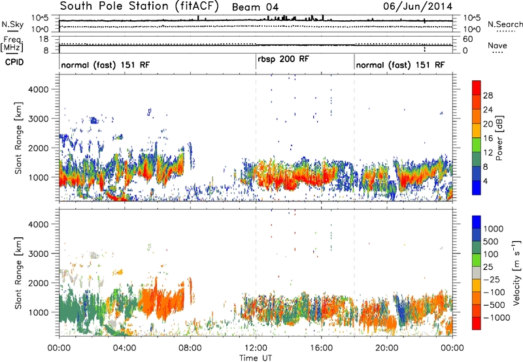Click the 'Freq. [MHz]' axis label
The width and height of the screenshot is (523, 362).
[x=12, y=44]
